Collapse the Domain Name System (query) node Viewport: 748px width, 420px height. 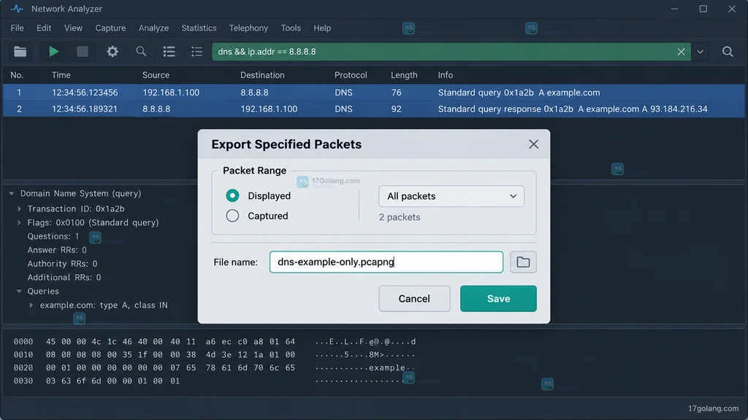[x=12, y=193]
